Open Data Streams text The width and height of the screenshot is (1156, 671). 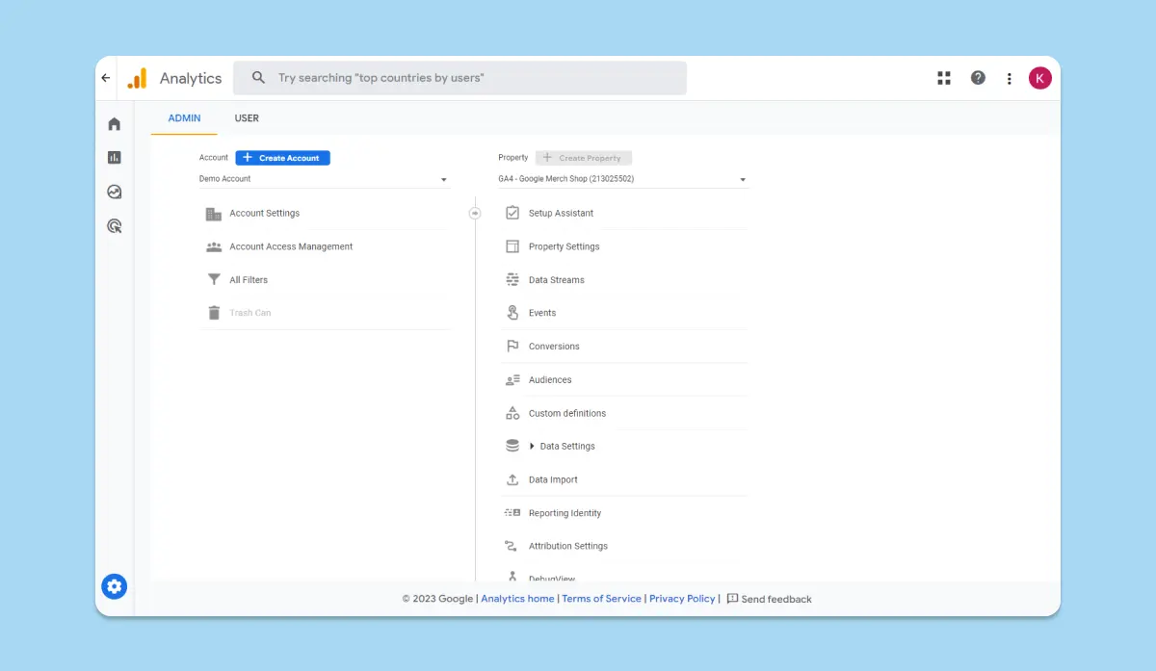557,280
